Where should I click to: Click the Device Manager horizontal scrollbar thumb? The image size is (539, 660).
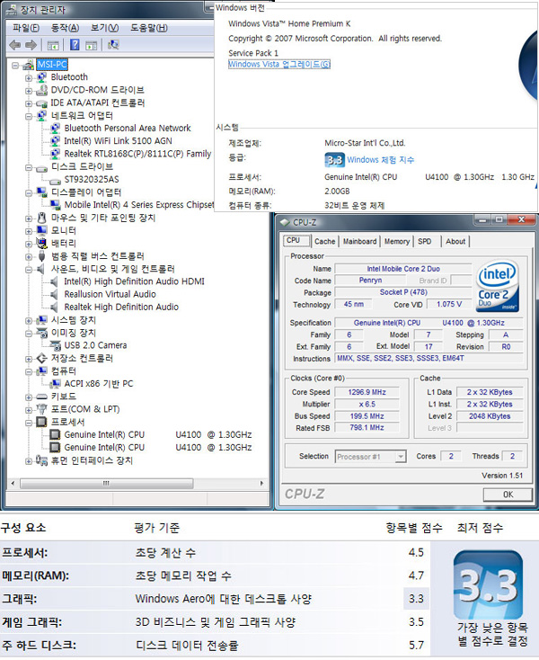[106, 483]
